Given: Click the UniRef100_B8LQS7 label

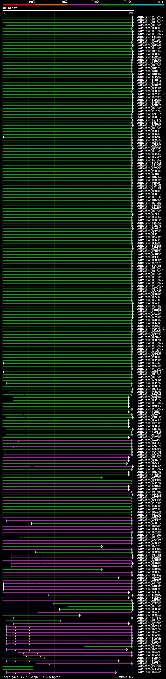Looking at the screenshot, I should pos(149,123).
